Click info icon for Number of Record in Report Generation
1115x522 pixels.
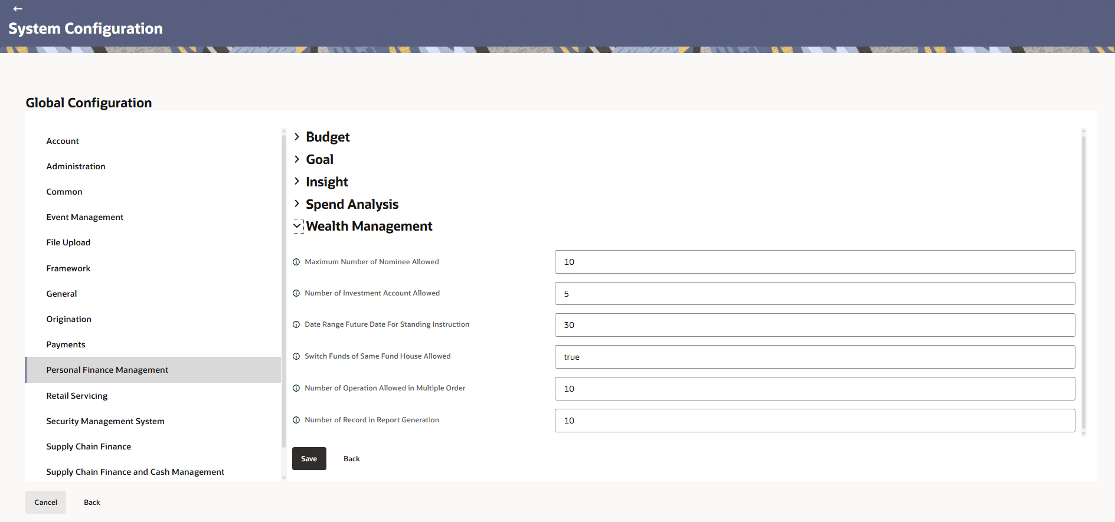tap(296, 420)
